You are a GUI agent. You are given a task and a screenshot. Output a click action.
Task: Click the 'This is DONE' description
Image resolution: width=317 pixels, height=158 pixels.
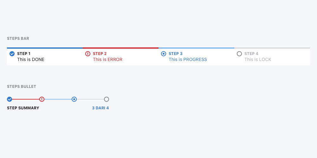(x=31, y=59)
